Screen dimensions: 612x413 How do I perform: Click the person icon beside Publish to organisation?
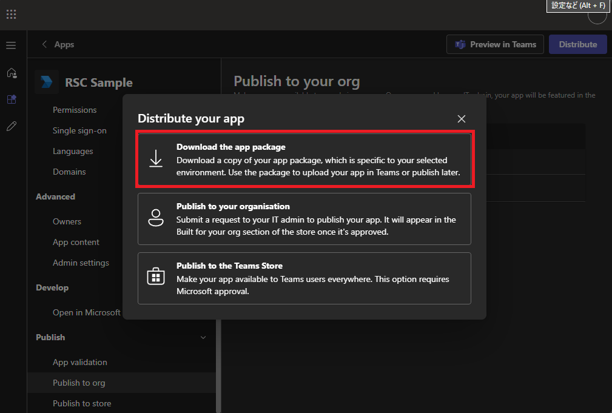pos(156,216)
